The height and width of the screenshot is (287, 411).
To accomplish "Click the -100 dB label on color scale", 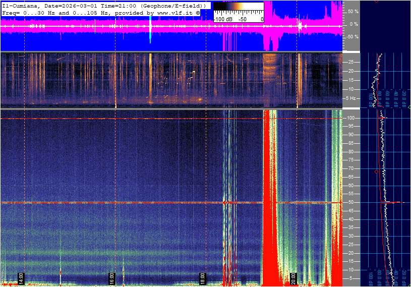I will pos(222,19).
